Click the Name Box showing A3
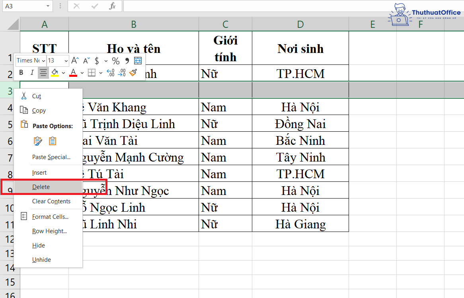 24,6
